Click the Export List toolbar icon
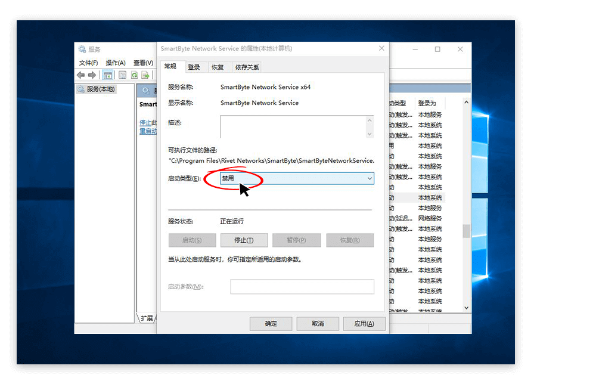Viewport: 596px width, 384px height. pos(146,75)
